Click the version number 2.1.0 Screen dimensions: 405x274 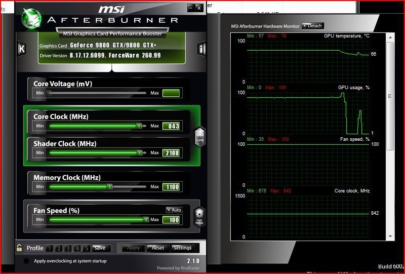193,261
